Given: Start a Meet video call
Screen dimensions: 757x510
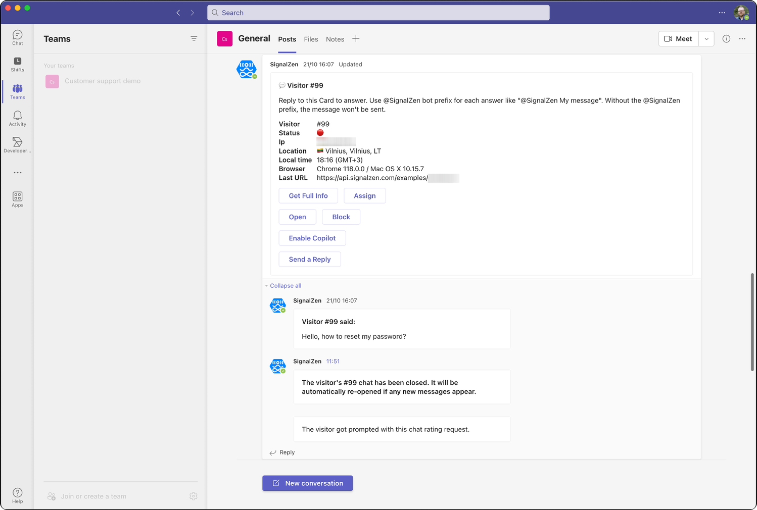Looking at the screenshot, I should pyautogui.click(x=679, y=39).
